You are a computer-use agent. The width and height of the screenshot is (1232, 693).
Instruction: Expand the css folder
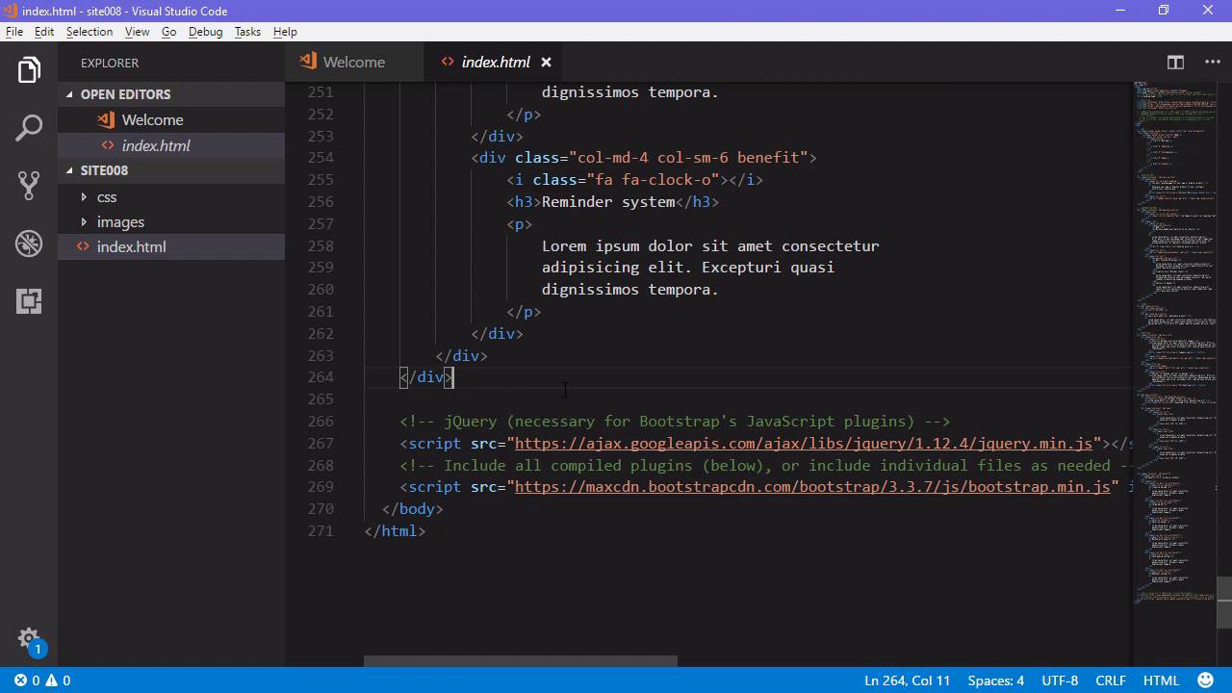(x=106, y=196)
